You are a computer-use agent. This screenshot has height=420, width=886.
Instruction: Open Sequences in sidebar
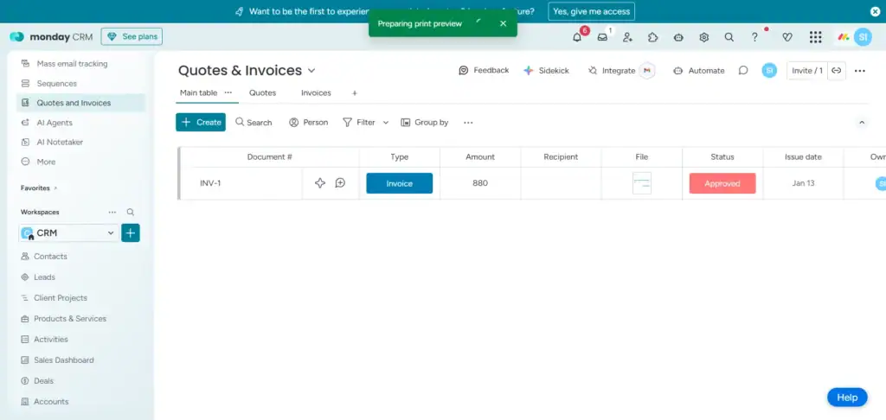pyautogui.click(x=56, y=84)
